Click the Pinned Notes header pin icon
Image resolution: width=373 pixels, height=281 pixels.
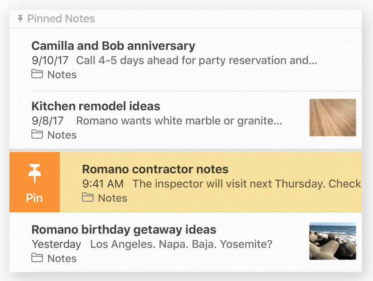coord(21,18)
